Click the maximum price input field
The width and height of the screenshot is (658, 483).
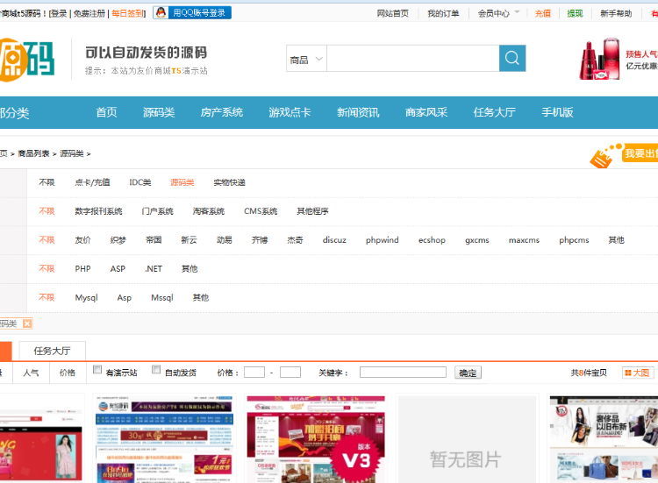(290, 373)
